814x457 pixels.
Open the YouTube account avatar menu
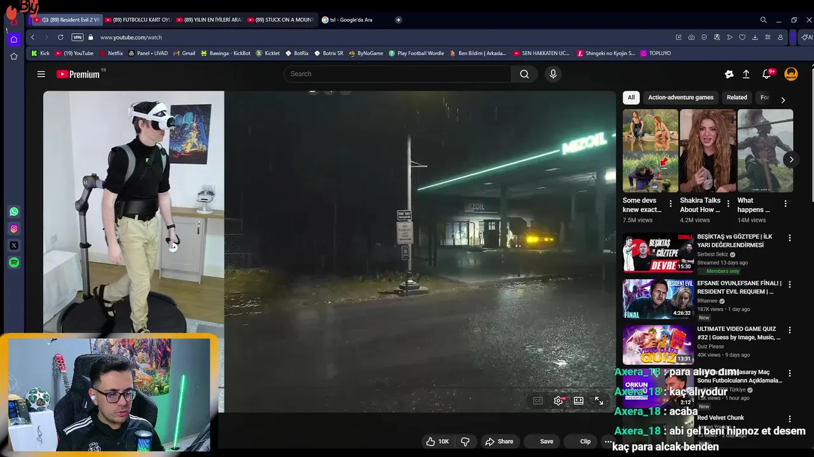tap(791, 74)
